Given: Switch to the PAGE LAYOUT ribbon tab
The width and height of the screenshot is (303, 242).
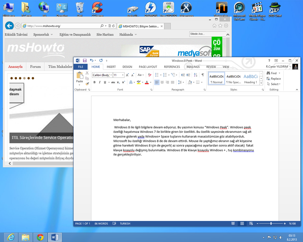Looking at the screenshot, I should tap(148, 67).
